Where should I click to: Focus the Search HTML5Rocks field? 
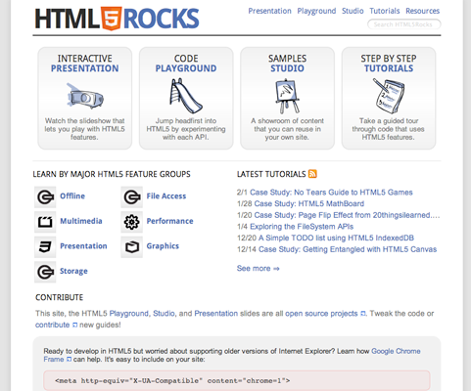click(404, 24)
